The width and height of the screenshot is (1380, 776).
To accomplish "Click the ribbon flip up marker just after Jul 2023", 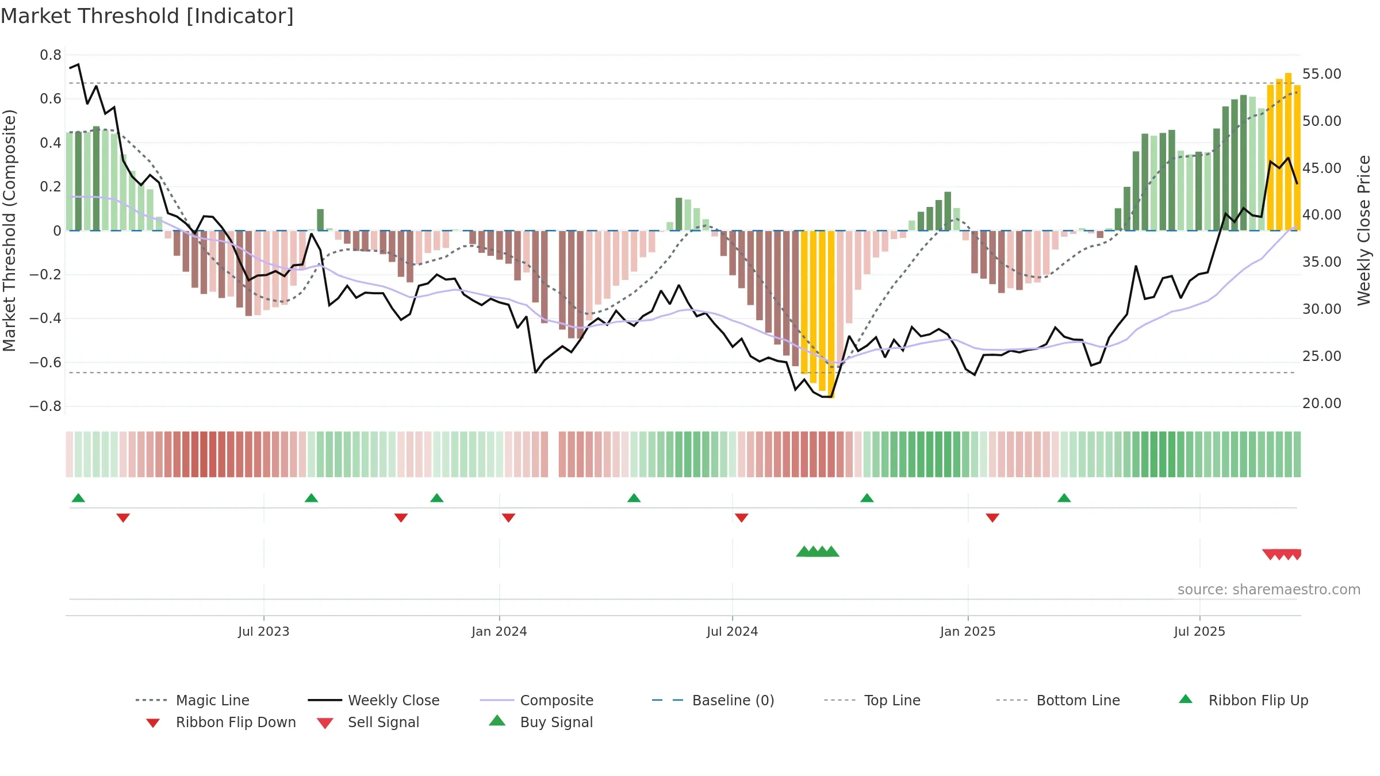I will [311, 498].
